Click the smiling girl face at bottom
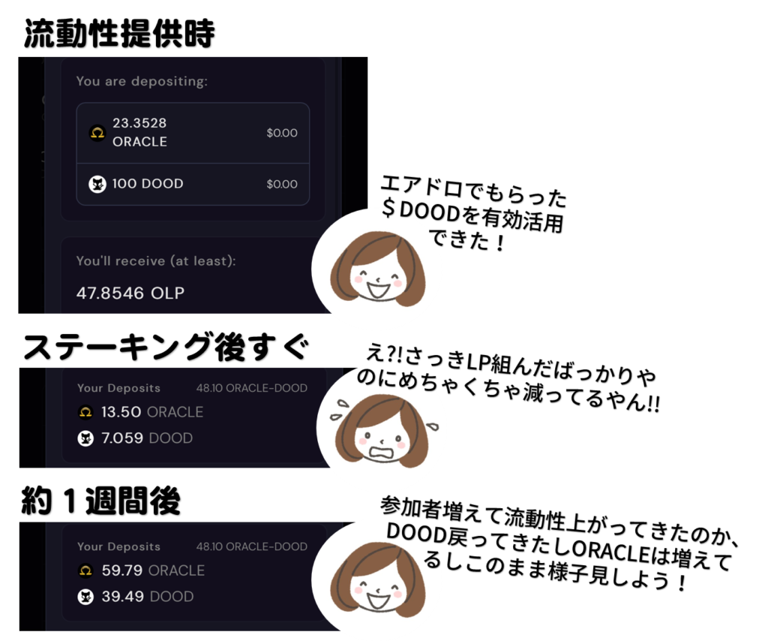This screenshot has height=641, width=768. 378,579
